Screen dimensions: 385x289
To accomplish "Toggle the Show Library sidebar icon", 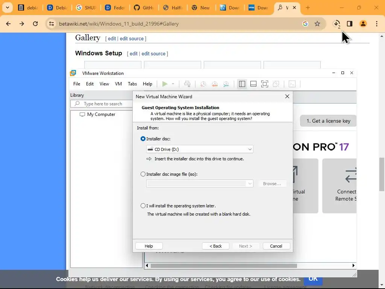I will tap(242, 84).
